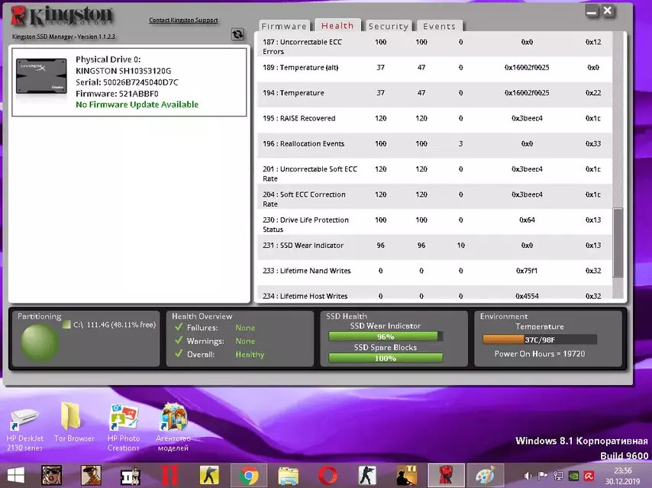The image size is (652, 488).
Task: Click the green partition pie chart
Action: pos(40,342)
